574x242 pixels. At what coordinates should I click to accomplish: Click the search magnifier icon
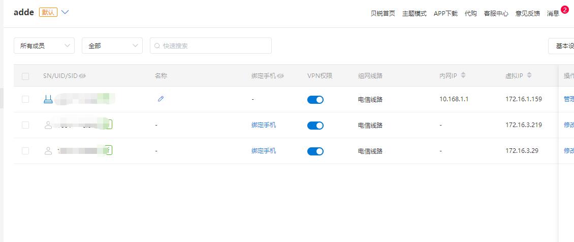click(x=157, y=46)
